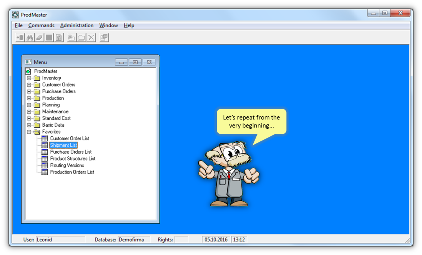Click the Inventory folder label
Image resolution: width=422 pixels, height=255 pixels.
click(x=52, y=78)
